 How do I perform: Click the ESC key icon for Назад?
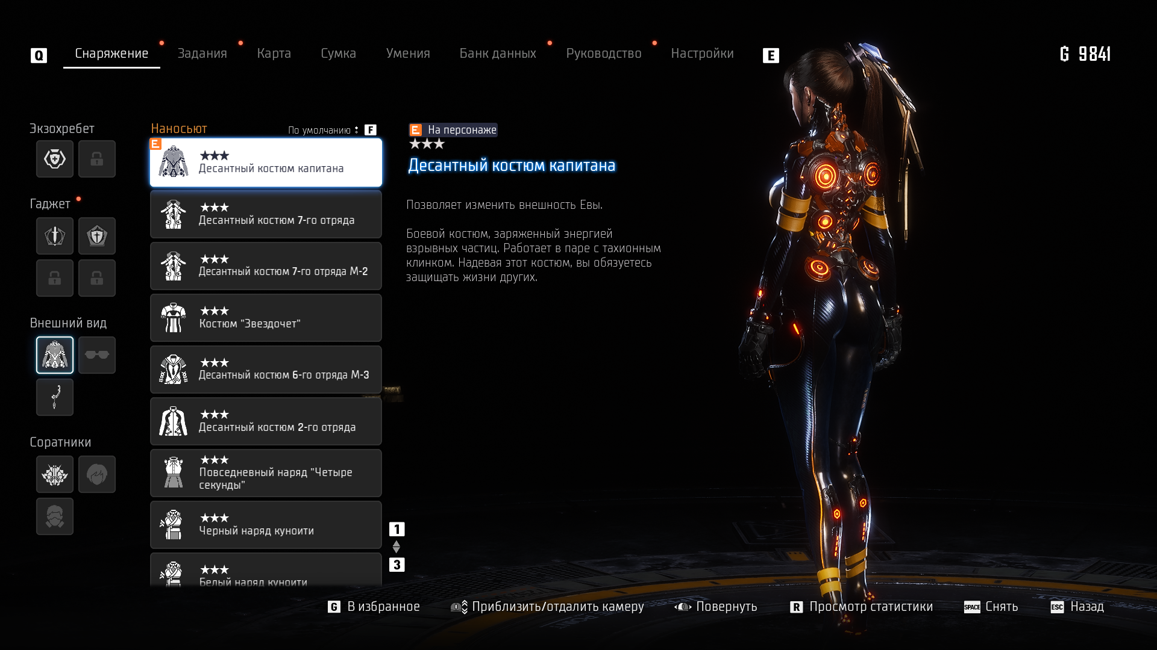pyautogui.click(x=1058, y=607)
